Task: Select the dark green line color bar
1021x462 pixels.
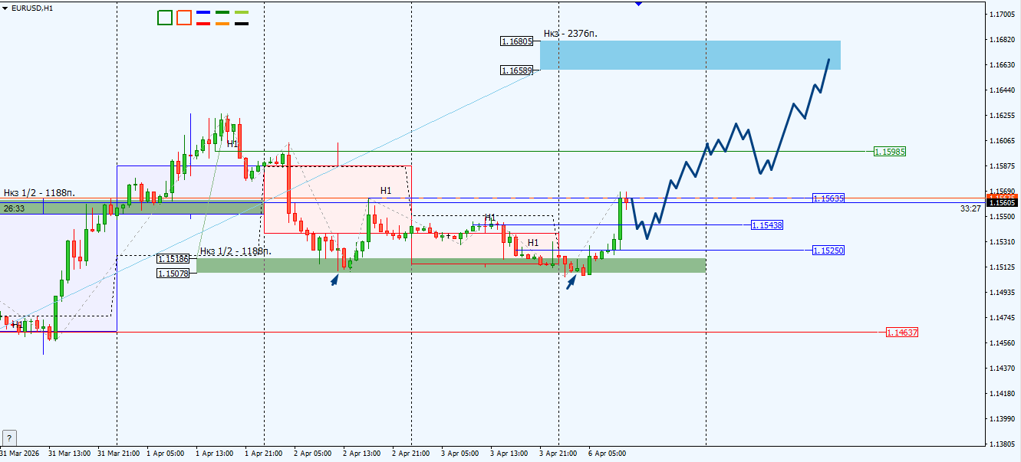Action: (222, 12)
